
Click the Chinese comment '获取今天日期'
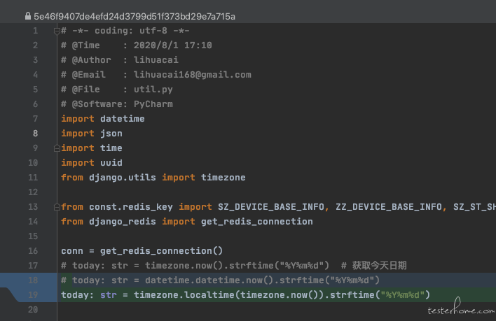[x=379, y=266]
